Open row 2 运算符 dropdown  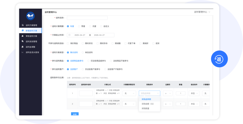coord(168,104)
